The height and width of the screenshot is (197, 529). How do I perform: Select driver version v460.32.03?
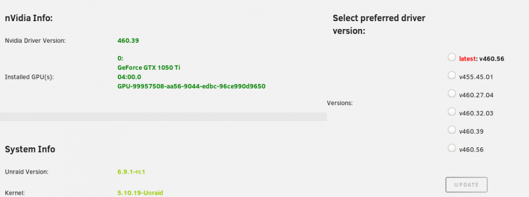(452, 112)
